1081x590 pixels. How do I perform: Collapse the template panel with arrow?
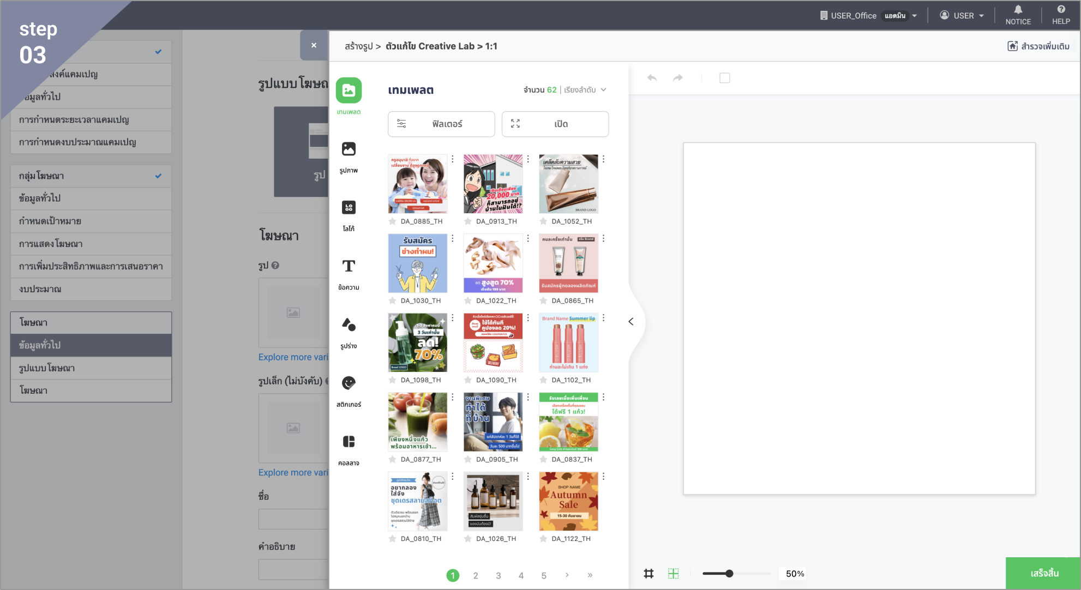point(631,322)
